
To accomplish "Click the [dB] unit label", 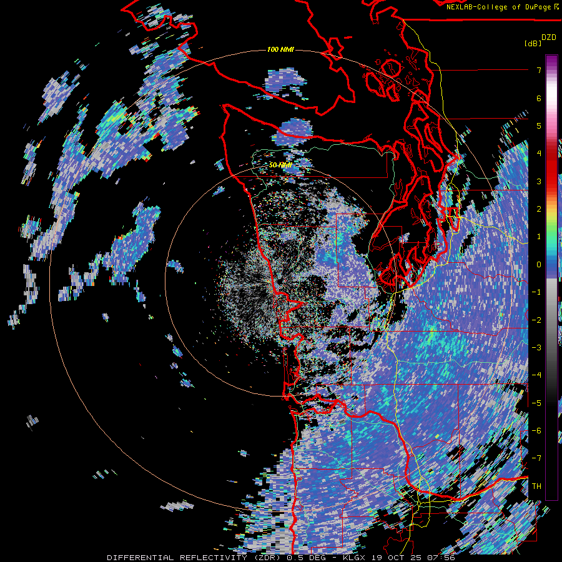I will click(533, 43).
